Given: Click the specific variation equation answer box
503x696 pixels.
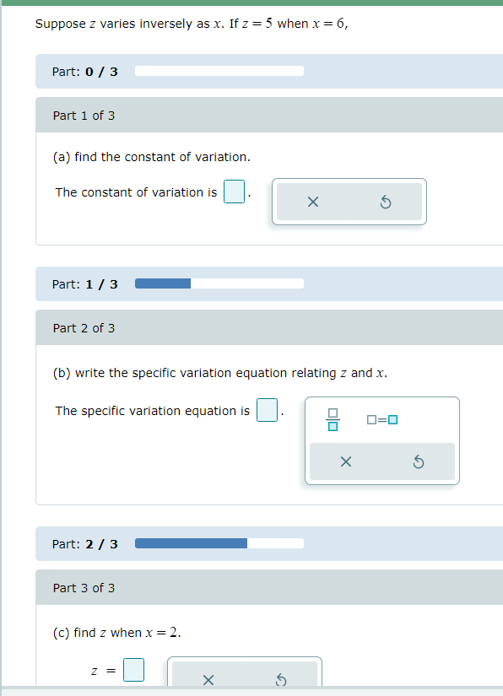Looking at the screenshot, I should click(x=267, y=409).
